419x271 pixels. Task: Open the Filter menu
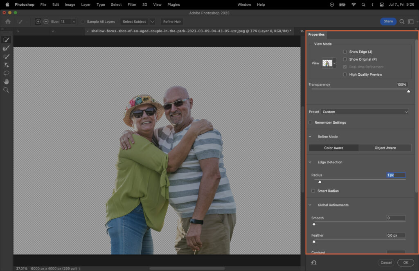pos(131,5)
